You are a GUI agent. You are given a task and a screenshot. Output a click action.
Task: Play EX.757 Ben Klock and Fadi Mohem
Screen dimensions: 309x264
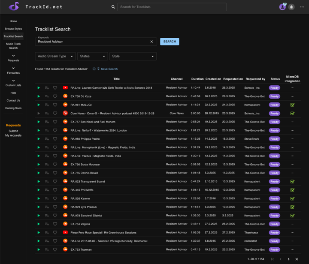point(39,122)
